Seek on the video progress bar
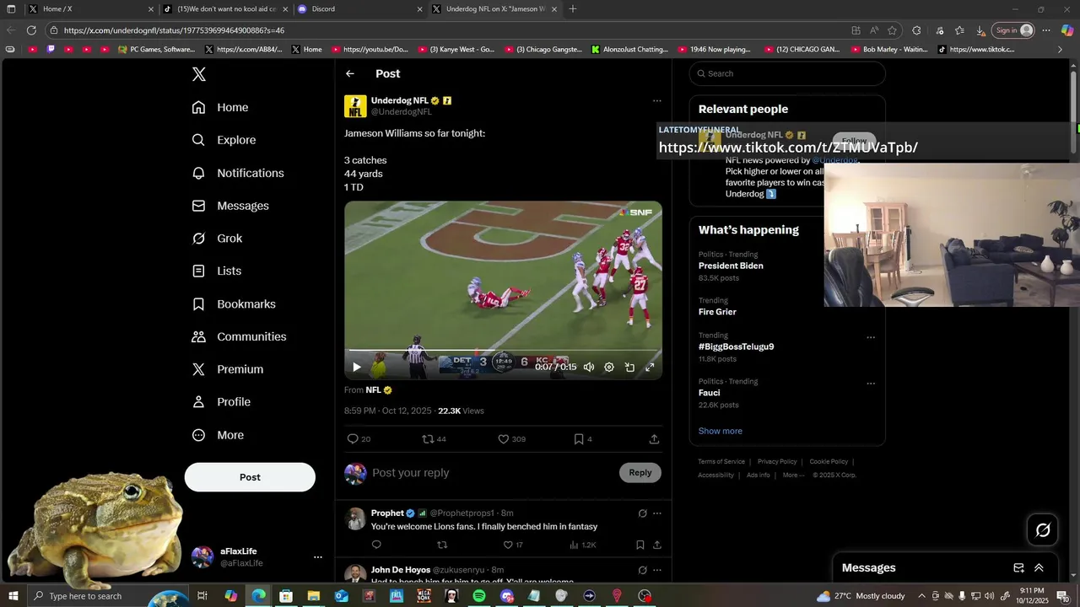Image resolution: width=1080 pixels, height=607 pixels. [503, 350]
